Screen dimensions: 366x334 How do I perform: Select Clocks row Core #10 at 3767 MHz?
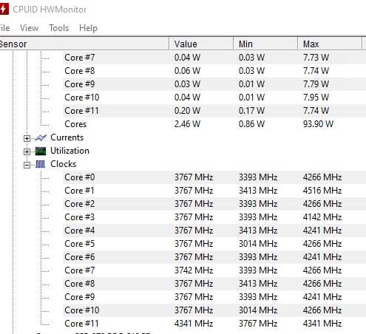214,310
